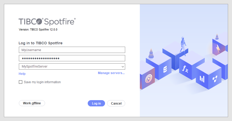Enable Save my login information checkbox
Image resolution: width=232 pixels, height=121 pixels.
coord(21,82)
